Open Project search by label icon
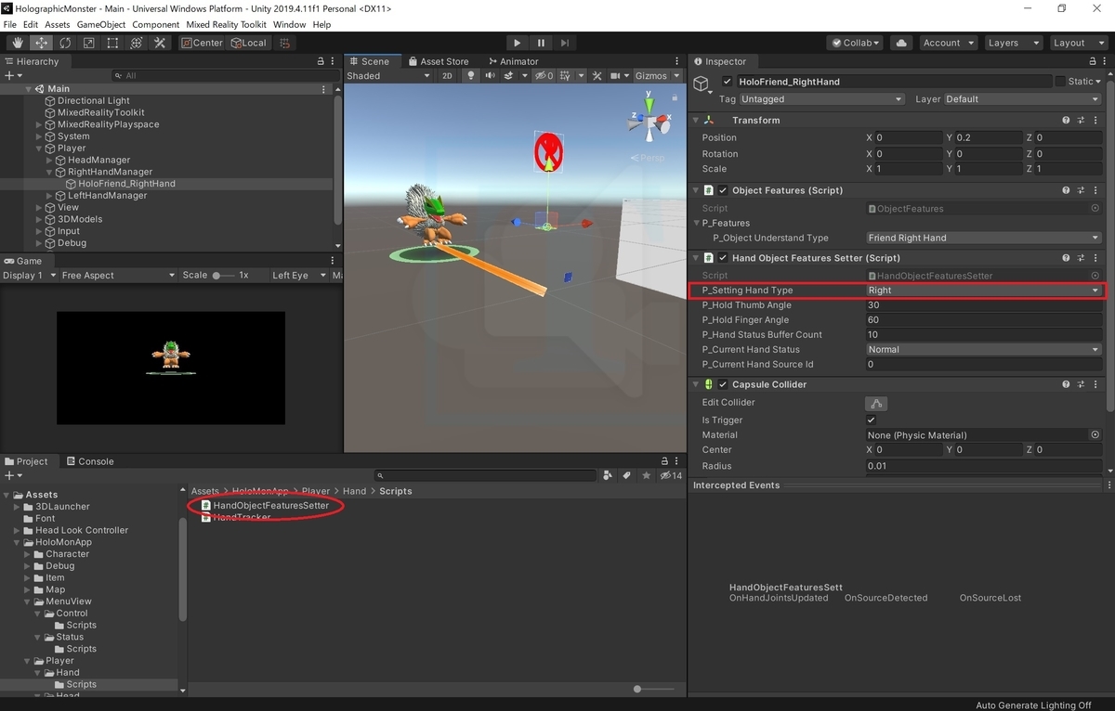 pyautogui.click(x=626, y=475)
